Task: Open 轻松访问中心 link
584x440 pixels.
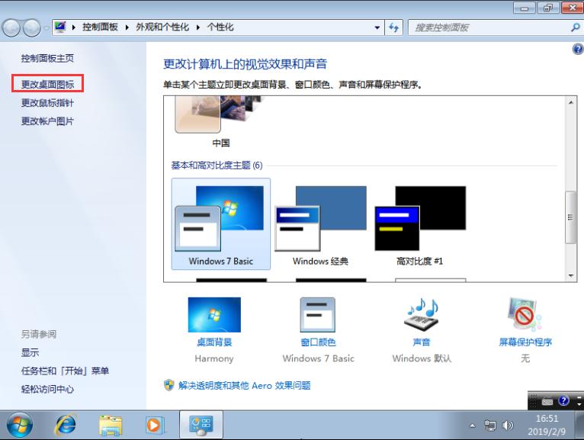Action: click(x=48, y=389)
